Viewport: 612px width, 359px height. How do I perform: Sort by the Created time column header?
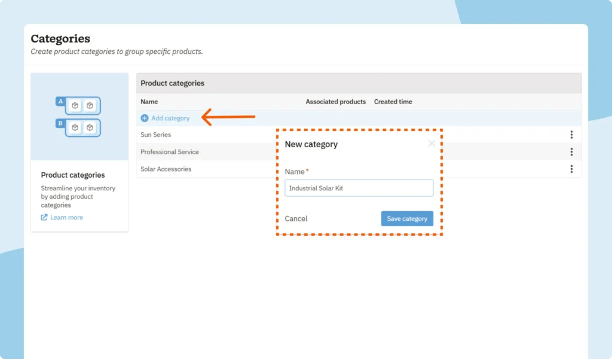click(393, 102)
